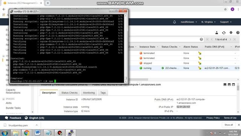Open the PuTTY taskbar icon

70,133
